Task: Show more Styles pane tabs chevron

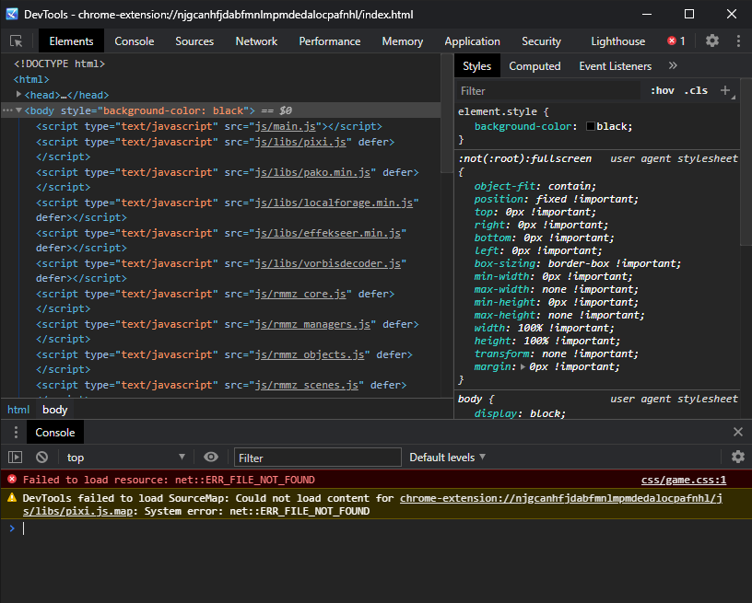Action: coord(673,65)
